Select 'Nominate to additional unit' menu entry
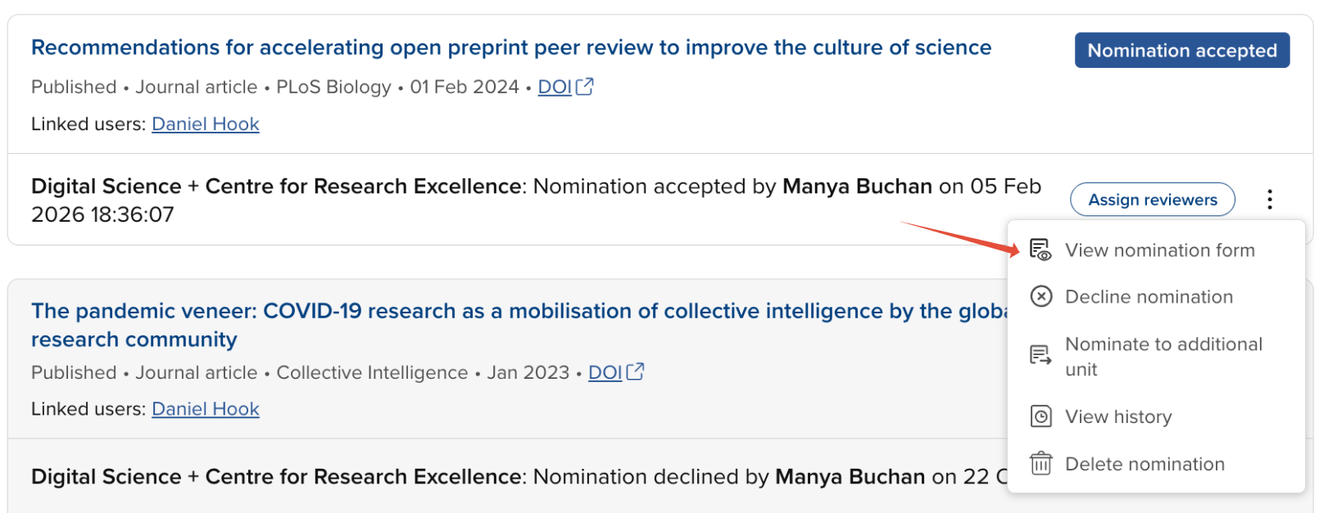The width and height of the screenshot is (1328, 513). [x=1163, y=356]
